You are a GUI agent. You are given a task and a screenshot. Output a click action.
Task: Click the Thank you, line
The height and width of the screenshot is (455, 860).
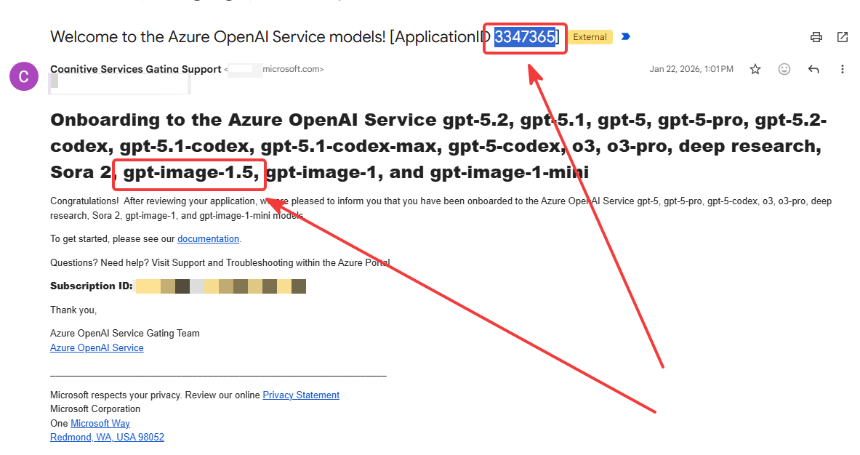click(73, 310)
